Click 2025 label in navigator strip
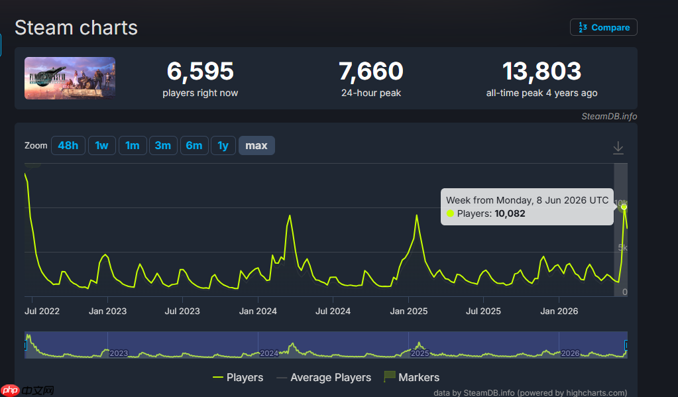678x397 pixels. (420, 353)
